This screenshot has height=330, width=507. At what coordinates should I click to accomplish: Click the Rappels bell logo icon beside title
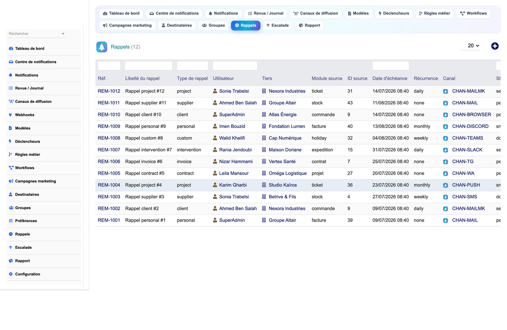pos(102,47)
